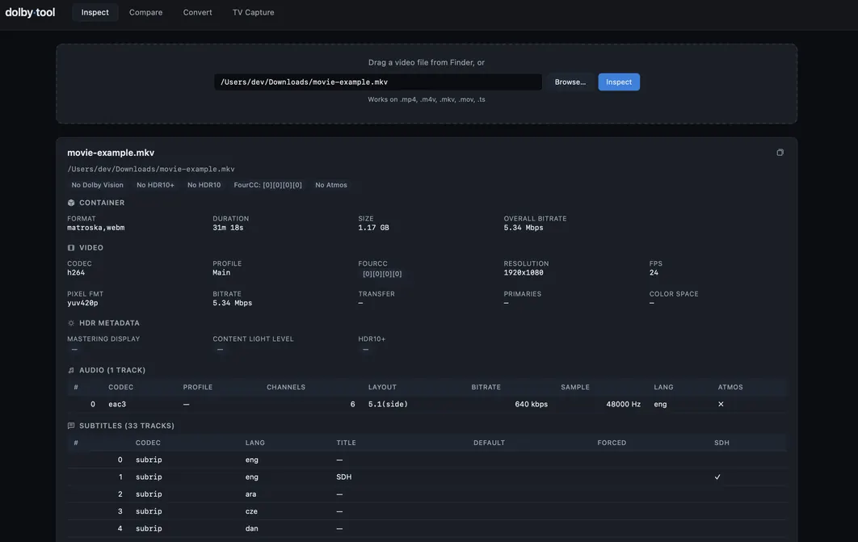This screenshot has height=542, width=858.
Task: Click the Browse... button
Action: tap(570, 82)
